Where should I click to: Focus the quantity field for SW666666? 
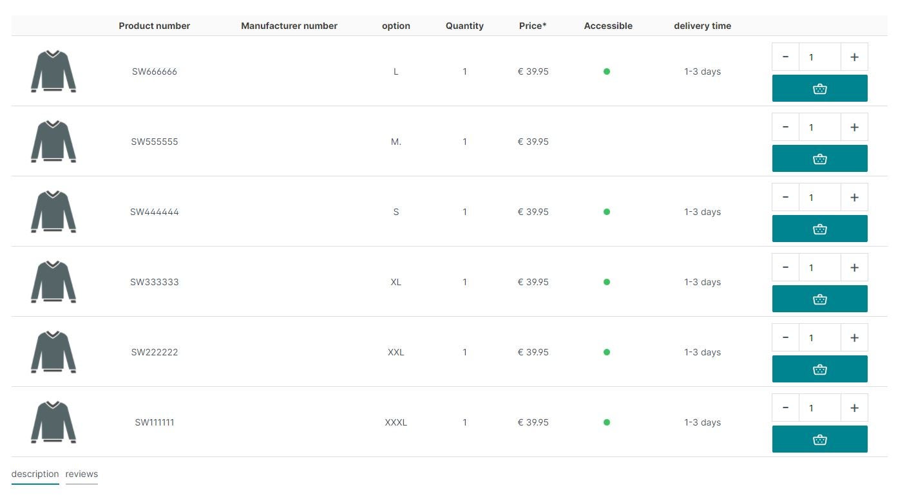820,57
